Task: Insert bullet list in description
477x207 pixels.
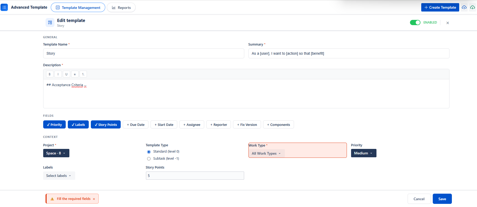Action: point(75,74)
